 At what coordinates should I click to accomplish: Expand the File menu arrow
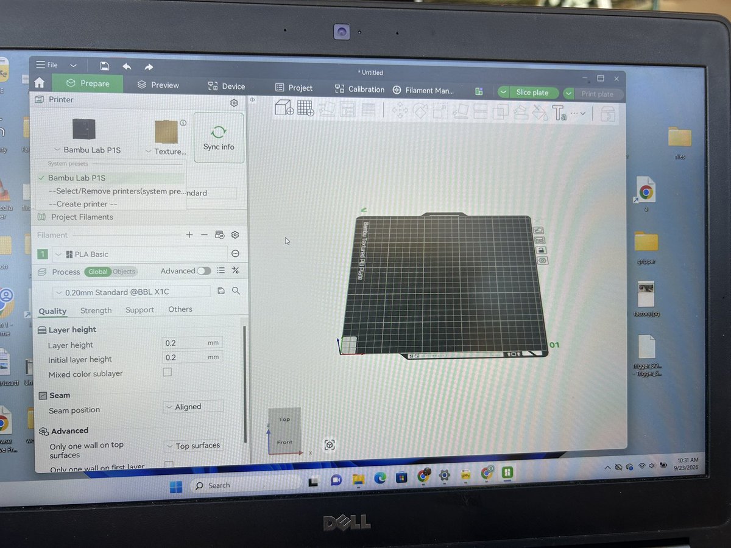pos(74,65)
